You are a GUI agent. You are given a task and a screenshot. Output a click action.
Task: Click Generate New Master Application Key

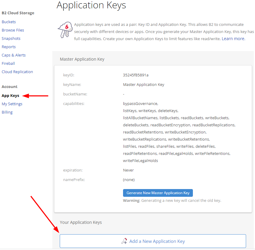pyautogui.click(x=158, y=193)
